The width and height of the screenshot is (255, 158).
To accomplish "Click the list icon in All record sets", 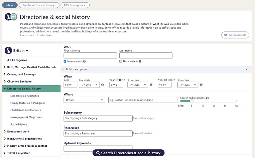I will coord(226,35).
